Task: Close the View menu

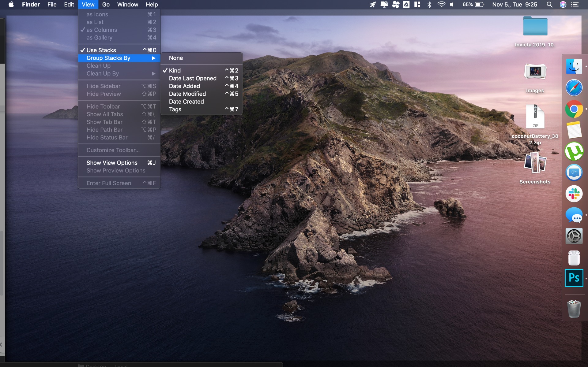Action: pos(88,5)
